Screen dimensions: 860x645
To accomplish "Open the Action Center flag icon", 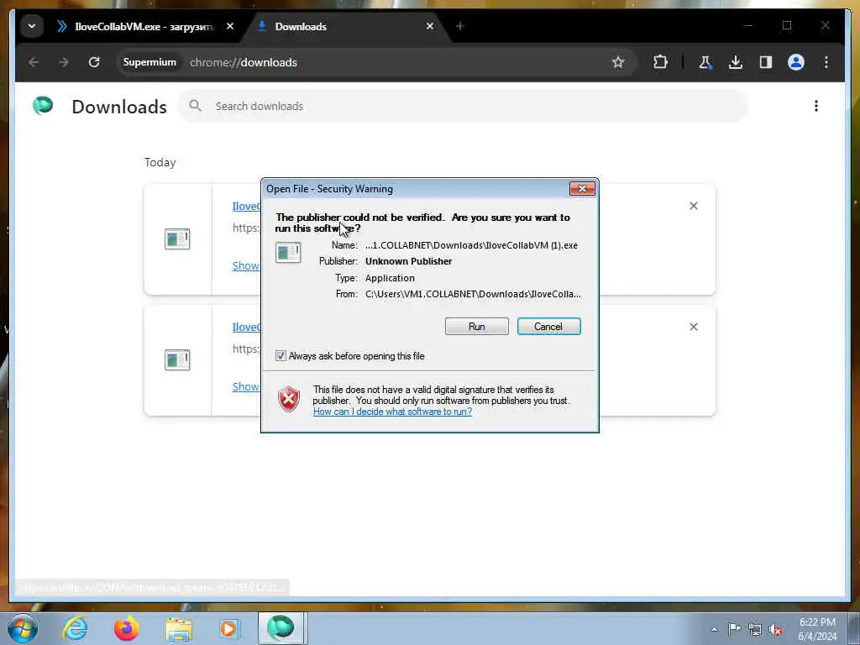I will pyautogui.click(x=734, y=628).
